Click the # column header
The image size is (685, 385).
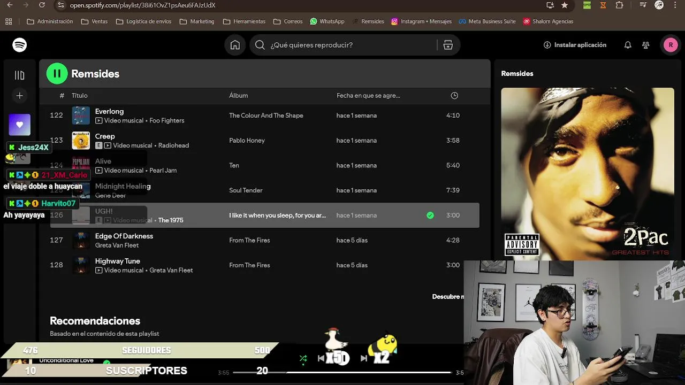(x=62, y=96)
